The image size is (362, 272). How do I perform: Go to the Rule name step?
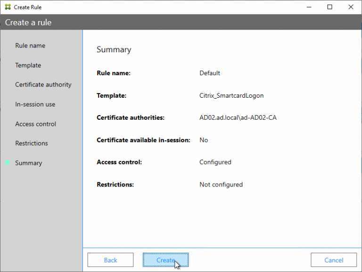30,46
